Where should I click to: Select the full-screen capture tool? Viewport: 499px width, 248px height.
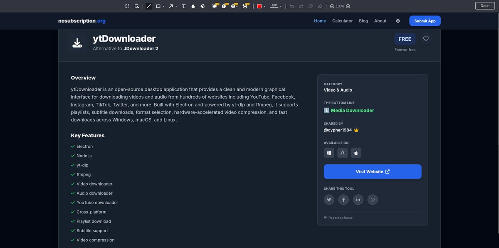click(128, 6)
